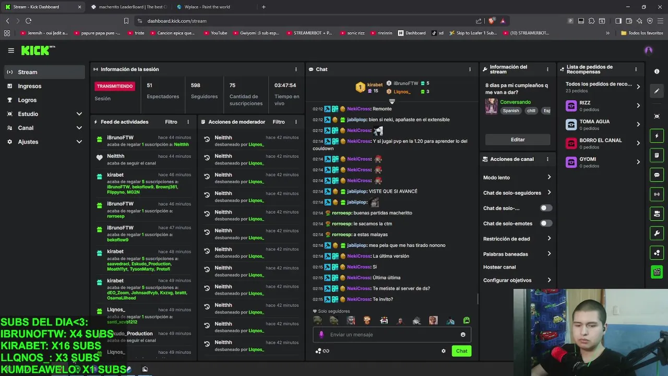The image size is (668, 376).
Task: Open Filtro in Feed de actividades
Action: (x=171, y=122)
